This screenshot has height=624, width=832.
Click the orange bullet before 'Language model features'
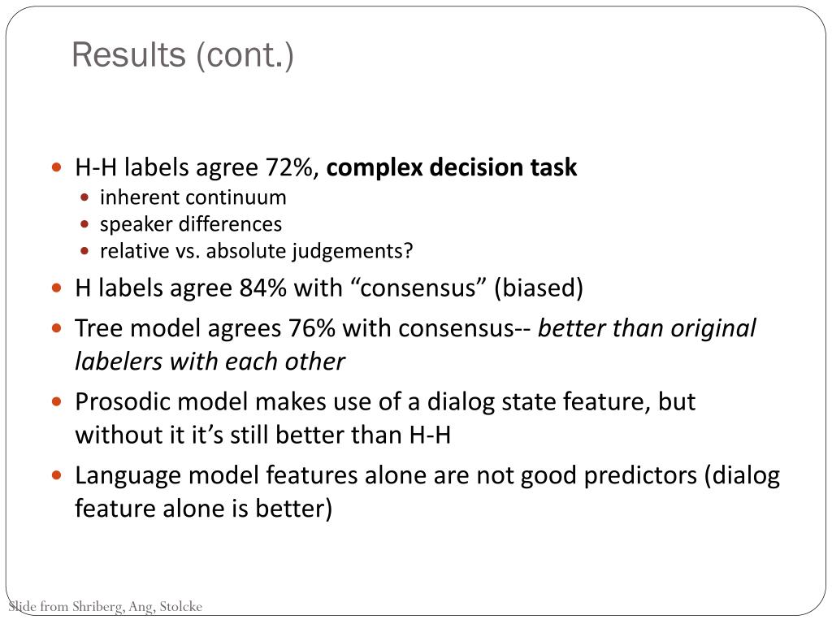[57, 474]
